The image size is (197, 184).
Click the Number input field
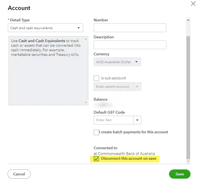click(x=130, y=28)
